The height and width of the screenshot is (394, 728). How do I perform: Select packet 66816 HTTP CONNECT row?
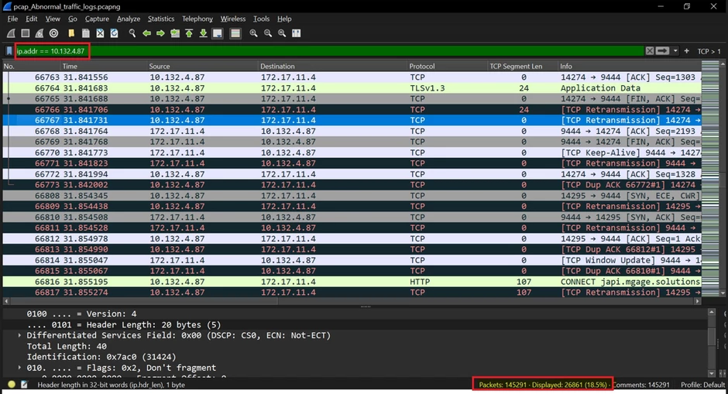pos(352,282)
